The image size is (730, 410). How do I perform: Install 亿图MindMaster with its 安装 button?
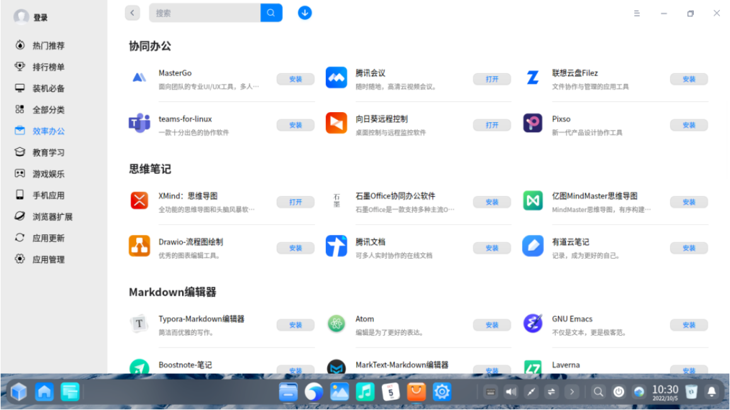(689, 202)
